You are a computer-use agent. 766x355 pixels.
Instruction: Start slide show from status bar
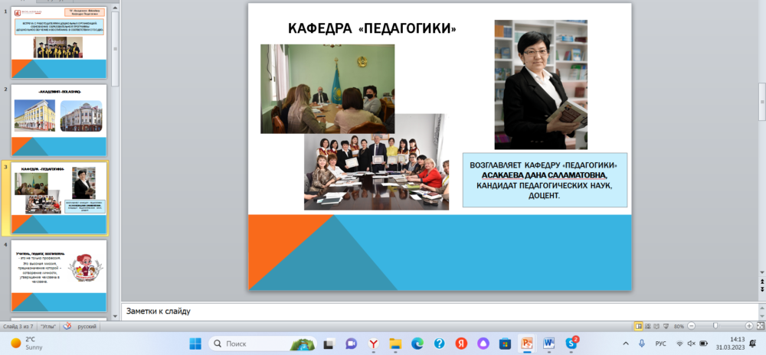click(666, 326)
